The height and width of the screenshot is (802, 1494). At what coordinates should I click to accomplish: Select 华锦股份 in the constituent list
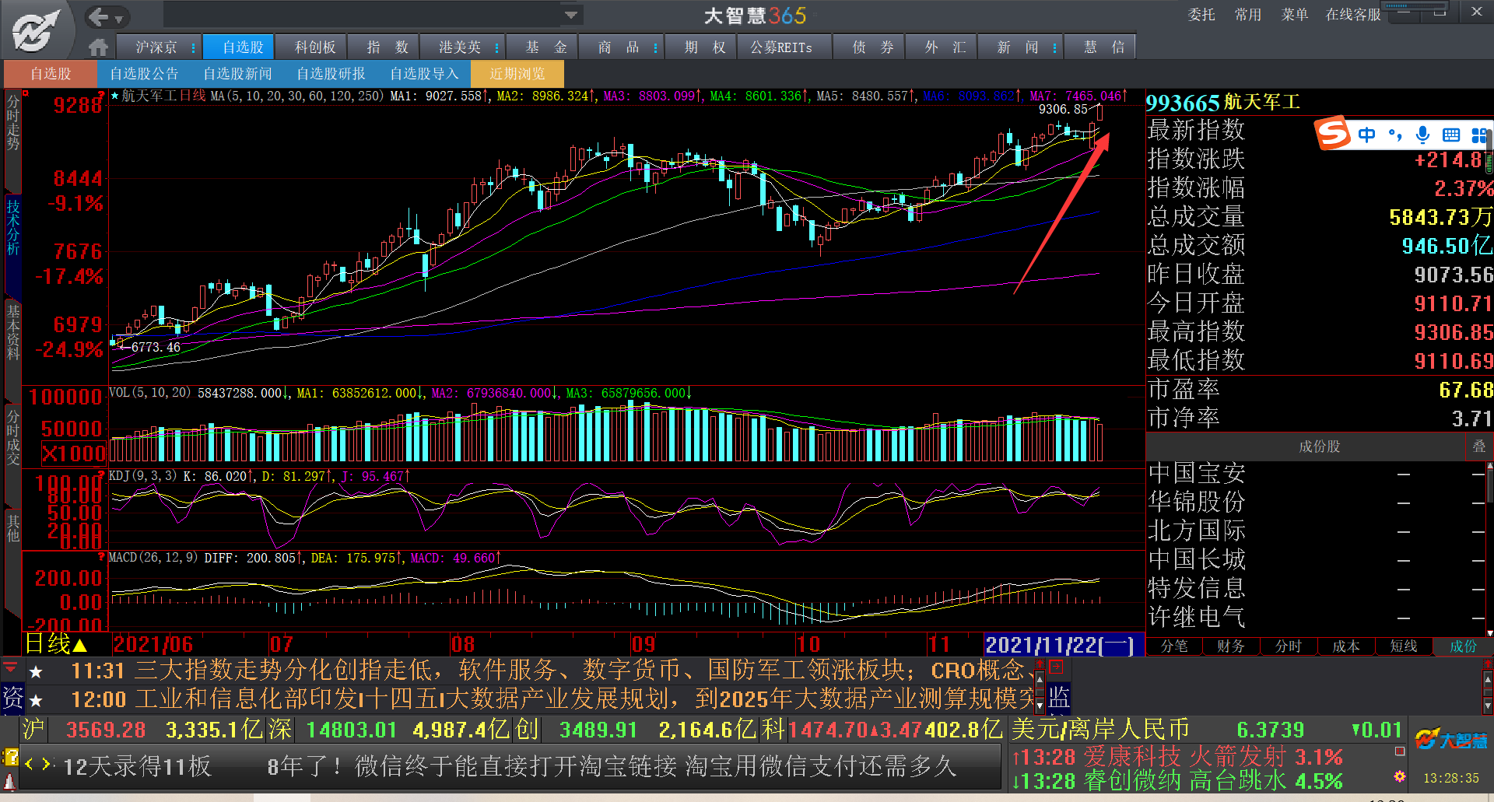[1196, 502]
